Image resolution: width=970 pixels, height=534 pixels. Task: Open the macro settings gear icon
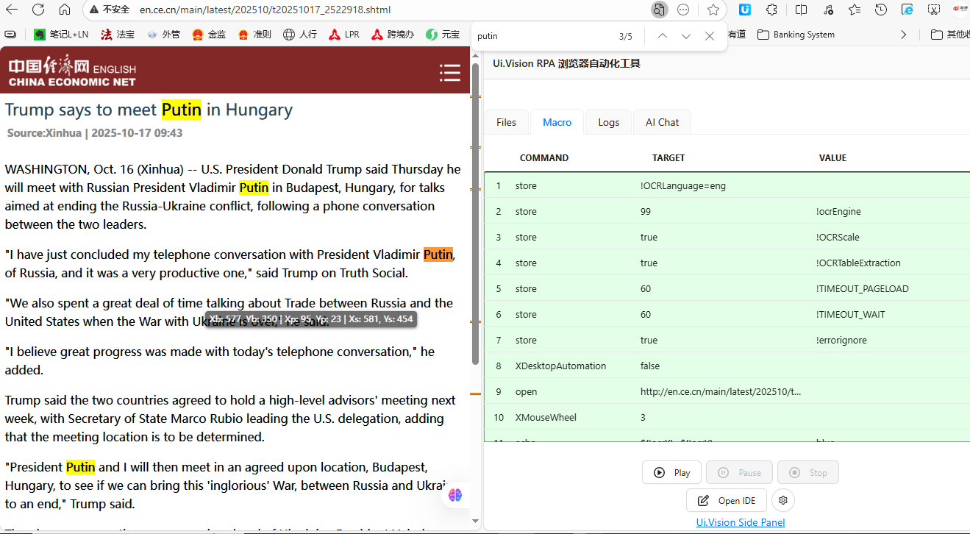[x=783, y=500]
